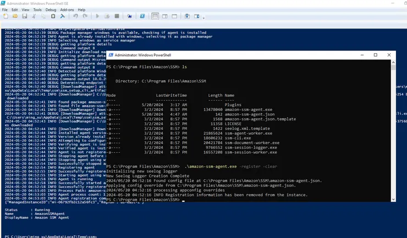The width and height of the screenshot is (407, 238).
Task: Click the Start PowerShell.exe icon in toolbar
Action: [x=142, y=16]
